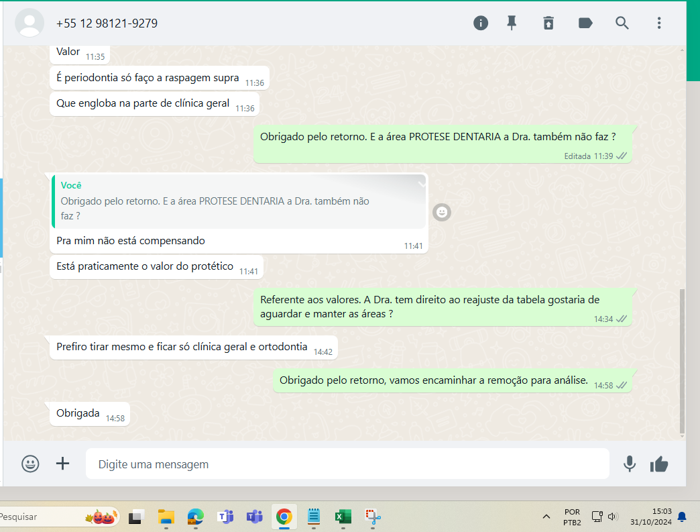Pin this conversation with the pin icon
This screenshot has width=700, height=532.
pyautogui.click(x=512, y=23)
